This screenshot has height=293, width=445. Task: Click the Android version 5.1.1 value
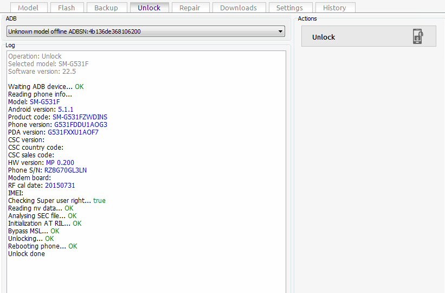(66, 110)
